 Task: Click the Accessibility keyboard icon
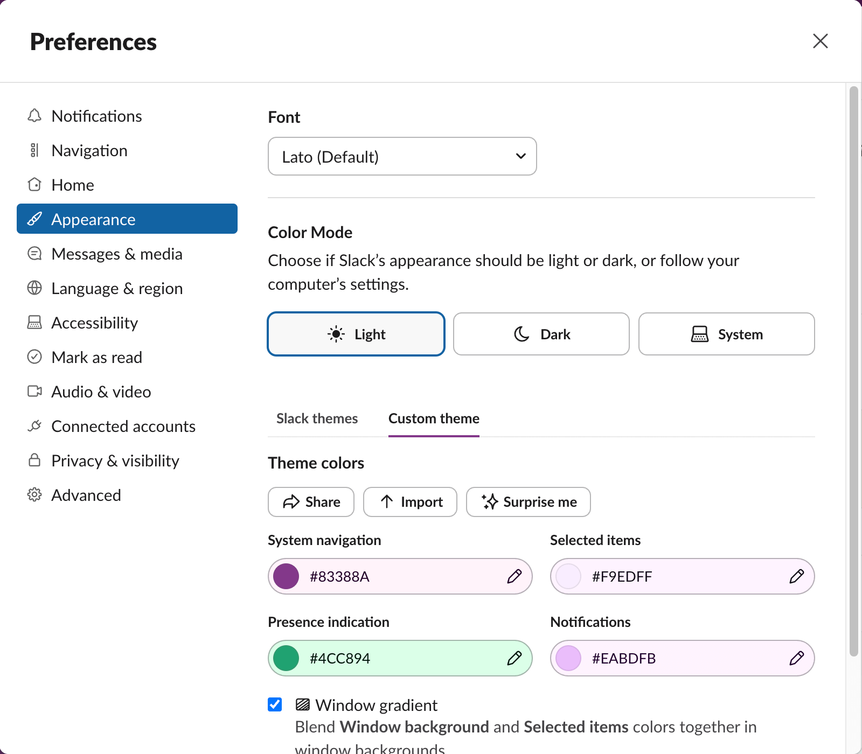[x=34, y=323]
